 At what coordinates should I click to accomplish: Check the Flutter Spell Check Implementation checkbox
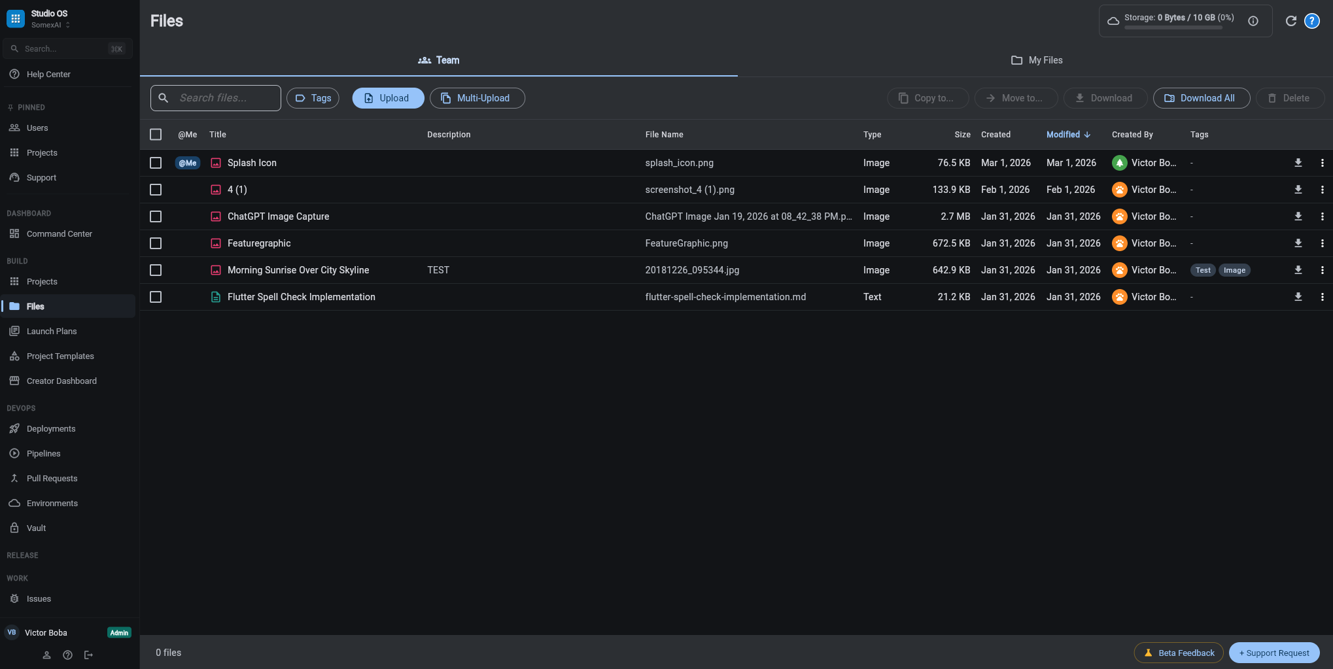pyautogui.click(x=156, y=296)
